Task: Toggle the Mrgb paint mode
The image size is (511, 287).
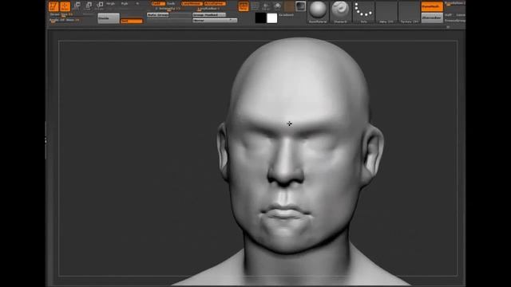Action: (x=110, y=3)
